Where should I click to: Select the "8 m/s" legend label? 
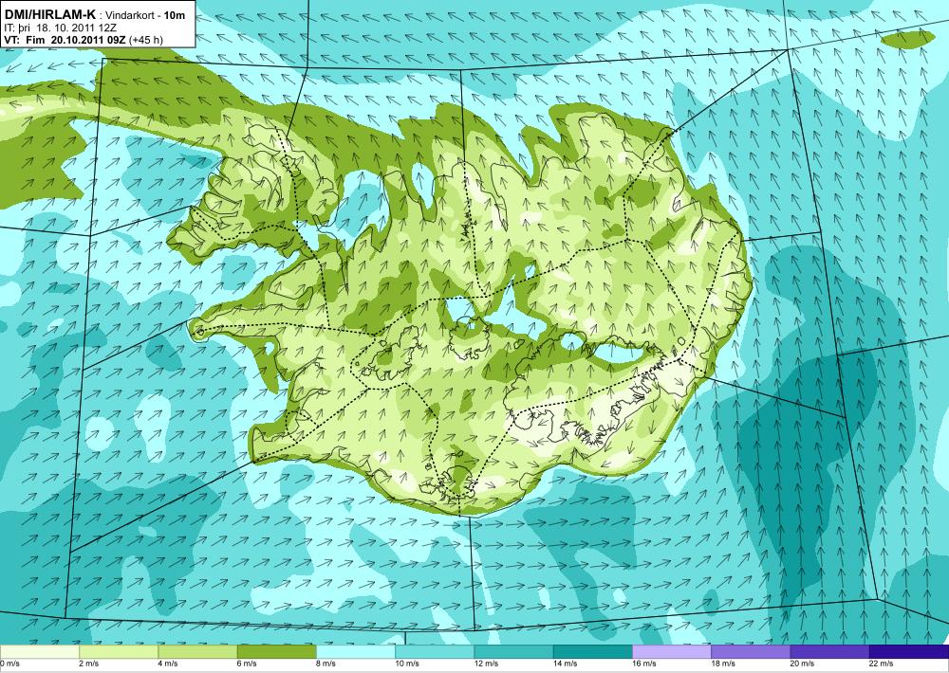point(326,664)
